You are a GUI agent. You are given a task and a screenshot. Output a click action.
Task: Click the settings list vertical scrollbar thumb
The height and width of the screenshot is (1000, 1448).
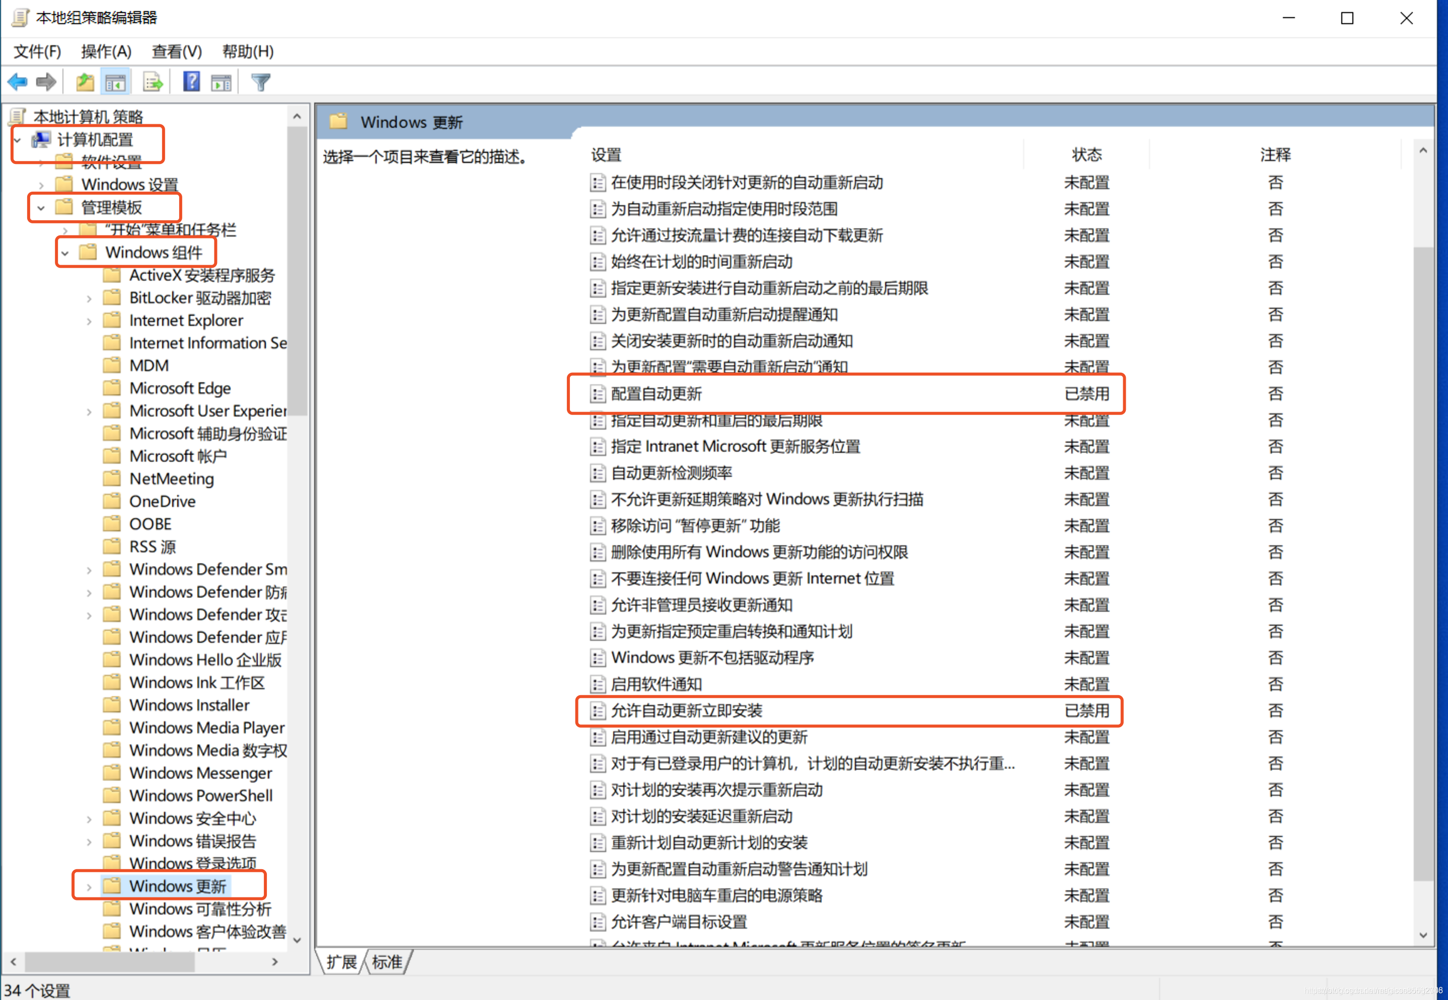[x=1423, y=564]
